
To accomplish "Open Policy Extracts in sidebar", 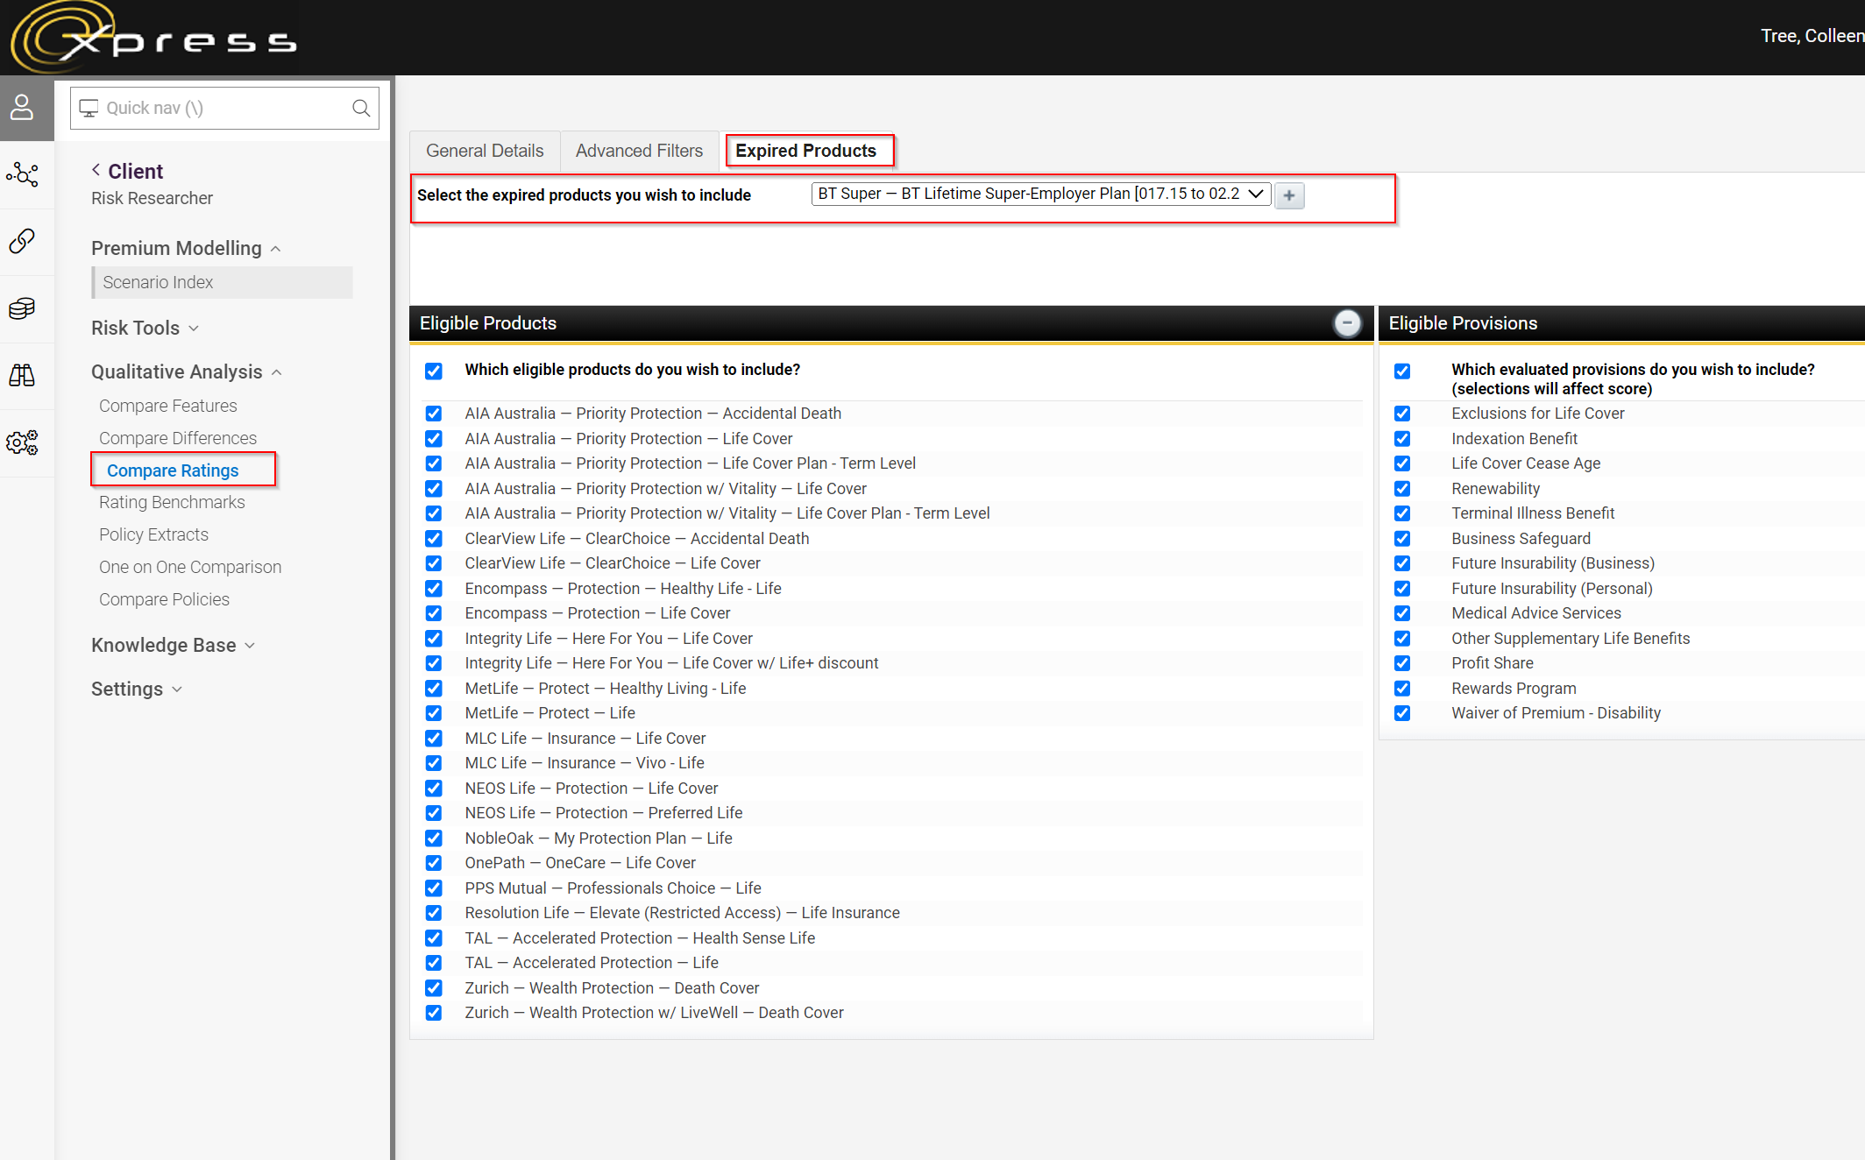I will click(x=153, y=534).
